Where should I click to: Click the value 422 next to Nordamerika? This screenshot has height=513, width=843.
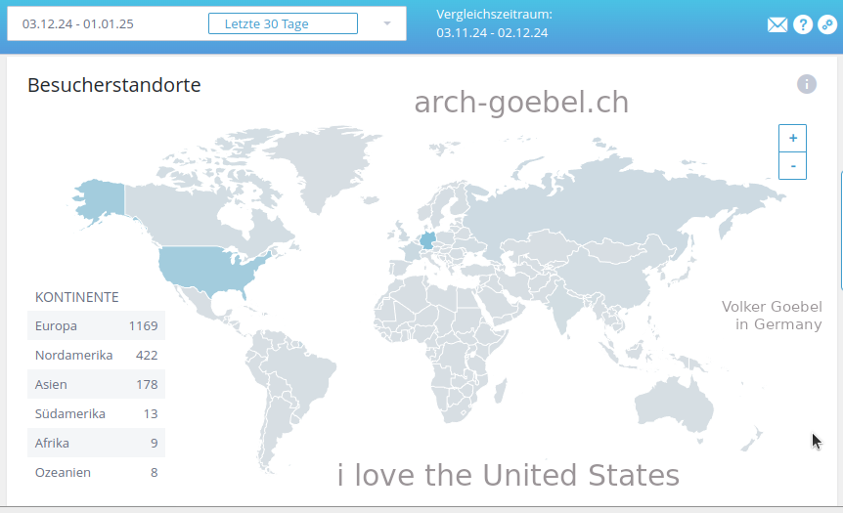pyautogui.click(x=147, y=355)
